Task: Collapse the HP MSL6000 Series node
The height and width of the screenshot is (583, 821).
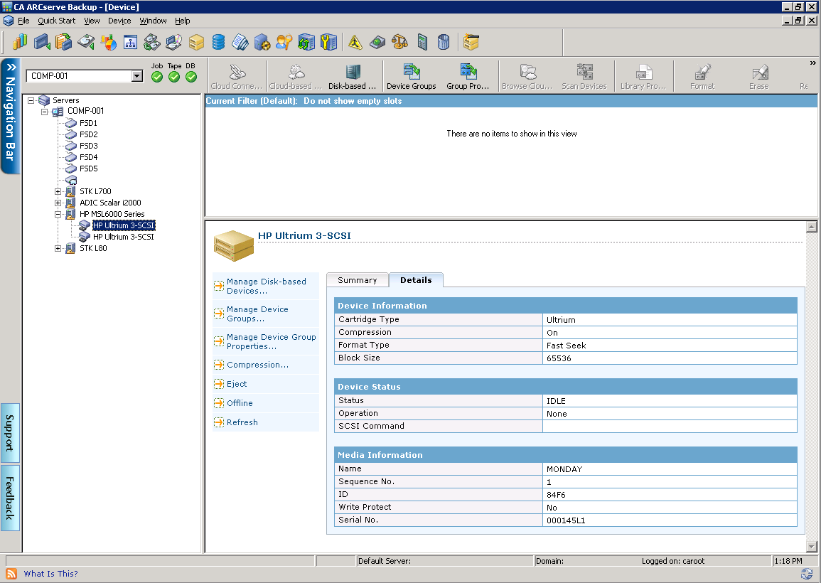Action: coord(59,214)
